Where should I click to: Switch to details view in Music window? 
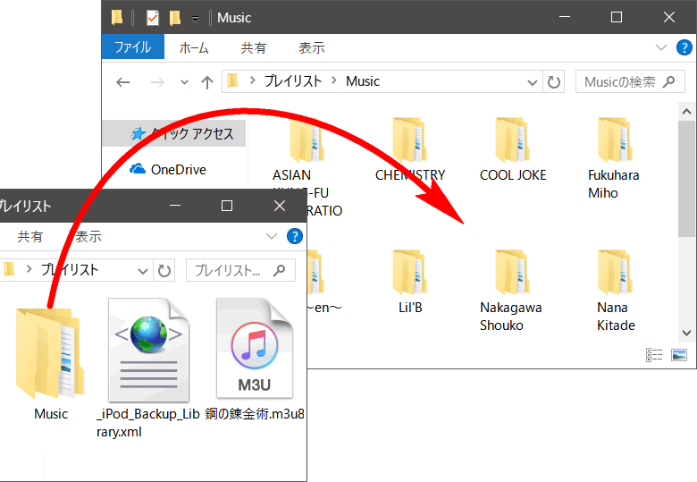pos(654,355)
